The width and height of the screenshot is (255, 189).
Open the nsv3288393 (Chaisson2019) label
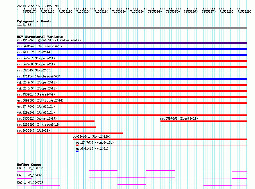[x=39, y=124]
